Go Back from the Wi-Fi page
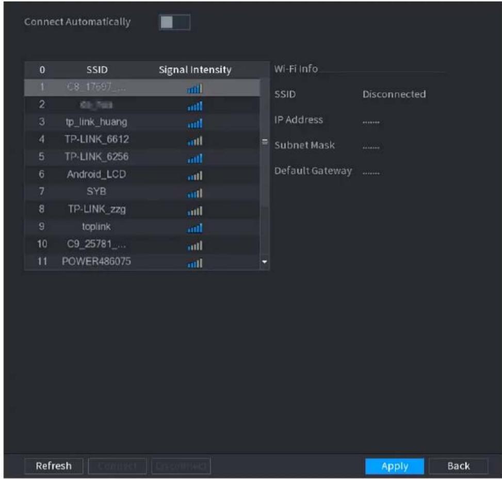This screenshot has width=502, height=479. click(x=459, y=466)
